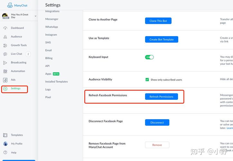Go to Instagram settings section

(51, 35)
